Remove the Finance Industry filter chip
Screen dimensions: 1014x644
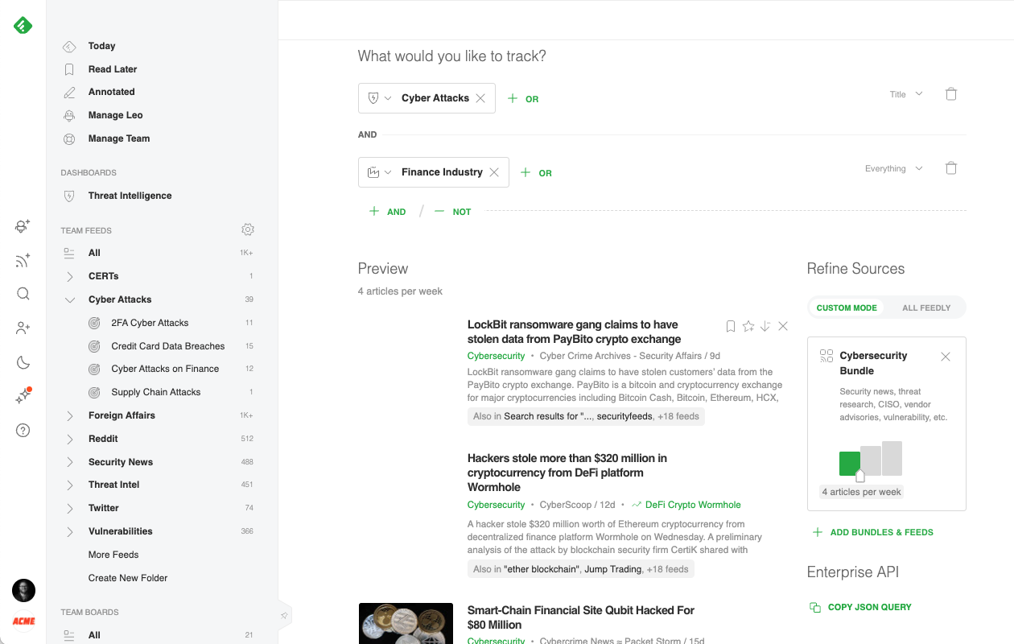pyautogui.click(x=494, y=172)
